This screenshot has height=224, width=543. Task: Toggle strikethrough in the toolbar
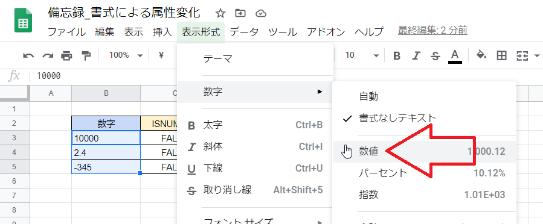point(436,55)
